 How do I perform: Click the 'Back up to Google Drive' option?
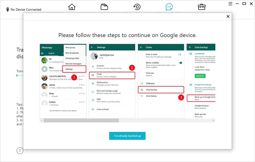coord(201,98)
